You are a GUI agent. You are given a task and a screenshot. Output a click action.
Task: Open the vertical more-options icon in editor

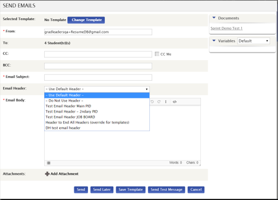(166, 102)
